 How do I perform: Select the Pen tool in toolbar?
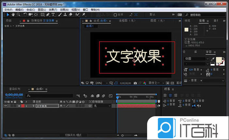click(x=48, y=15)
